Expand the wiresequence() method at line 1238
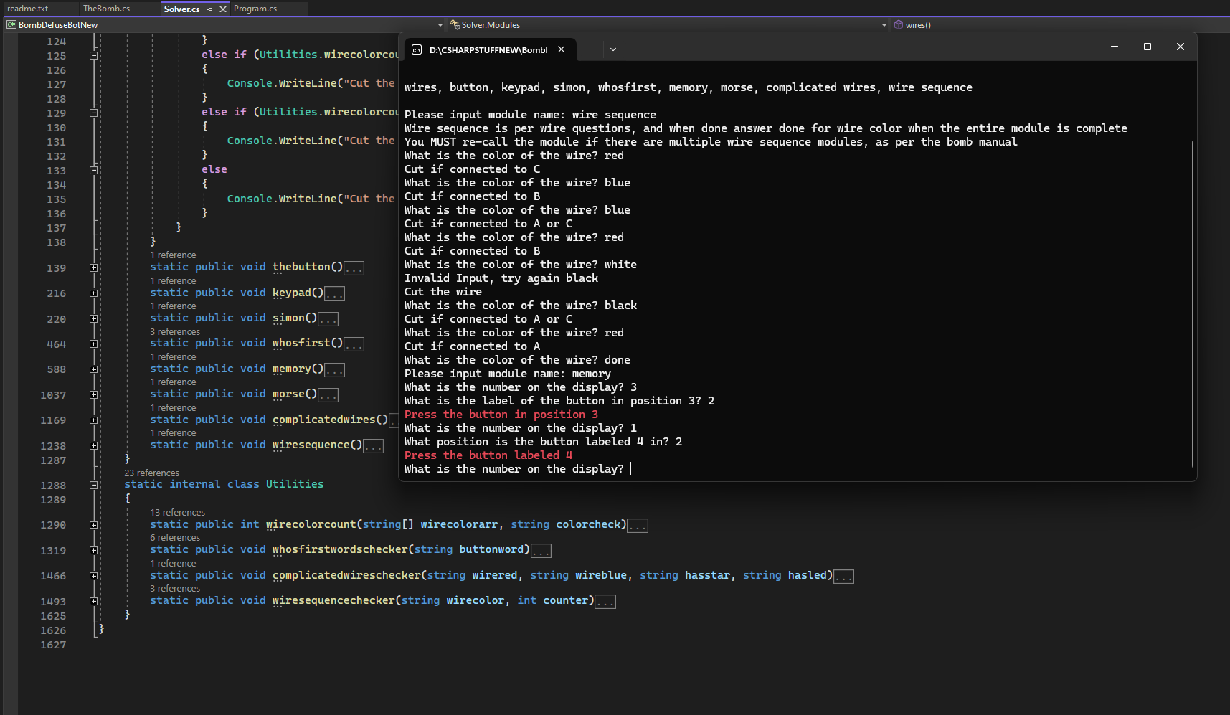 94,445
